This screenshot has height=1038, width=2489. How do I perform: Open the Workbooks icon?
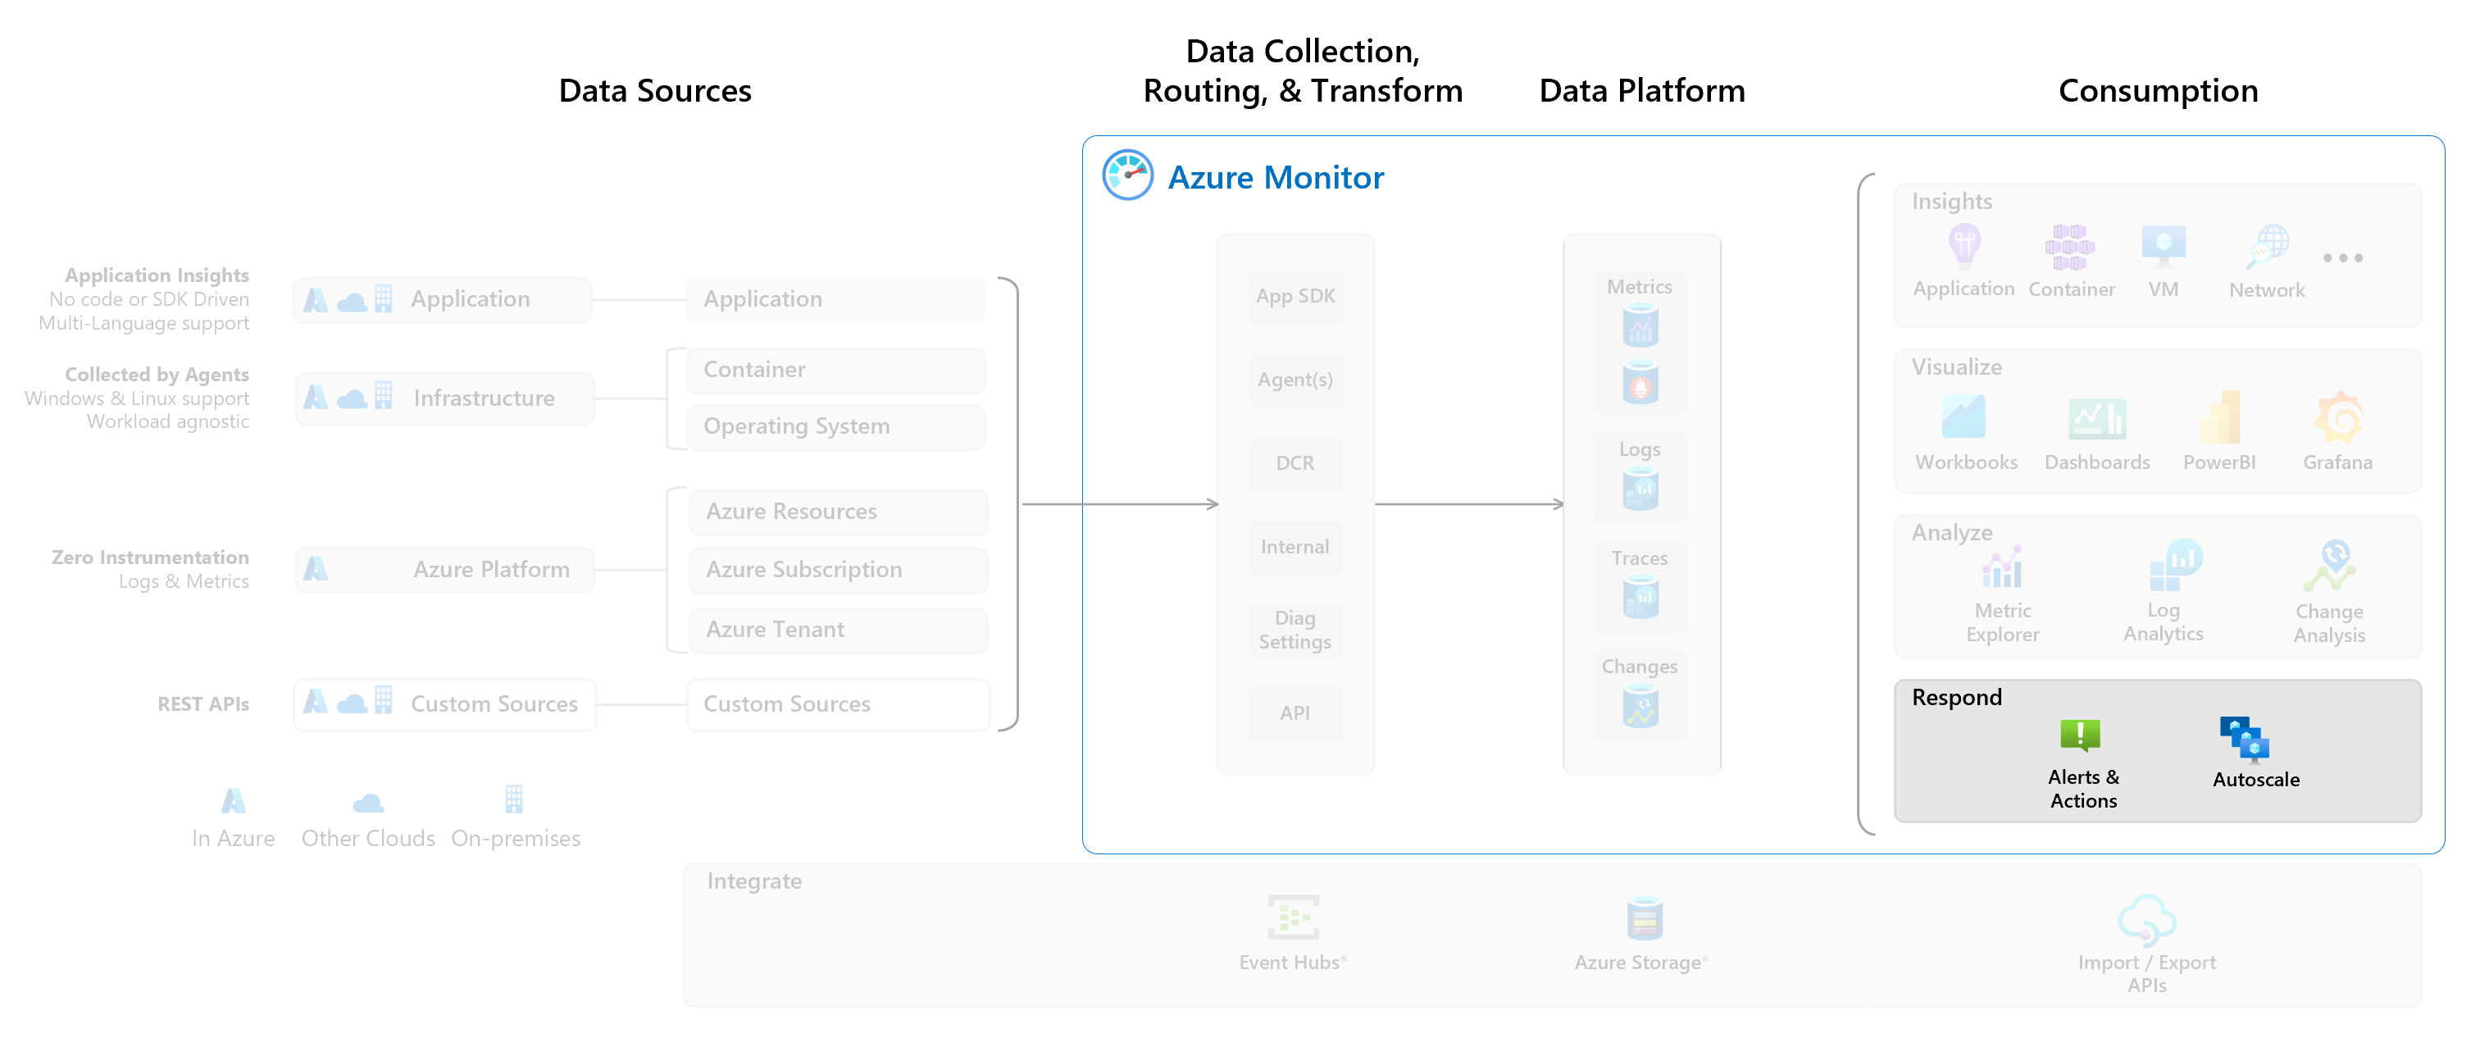pyautogui.click(x=1963, y=417)
